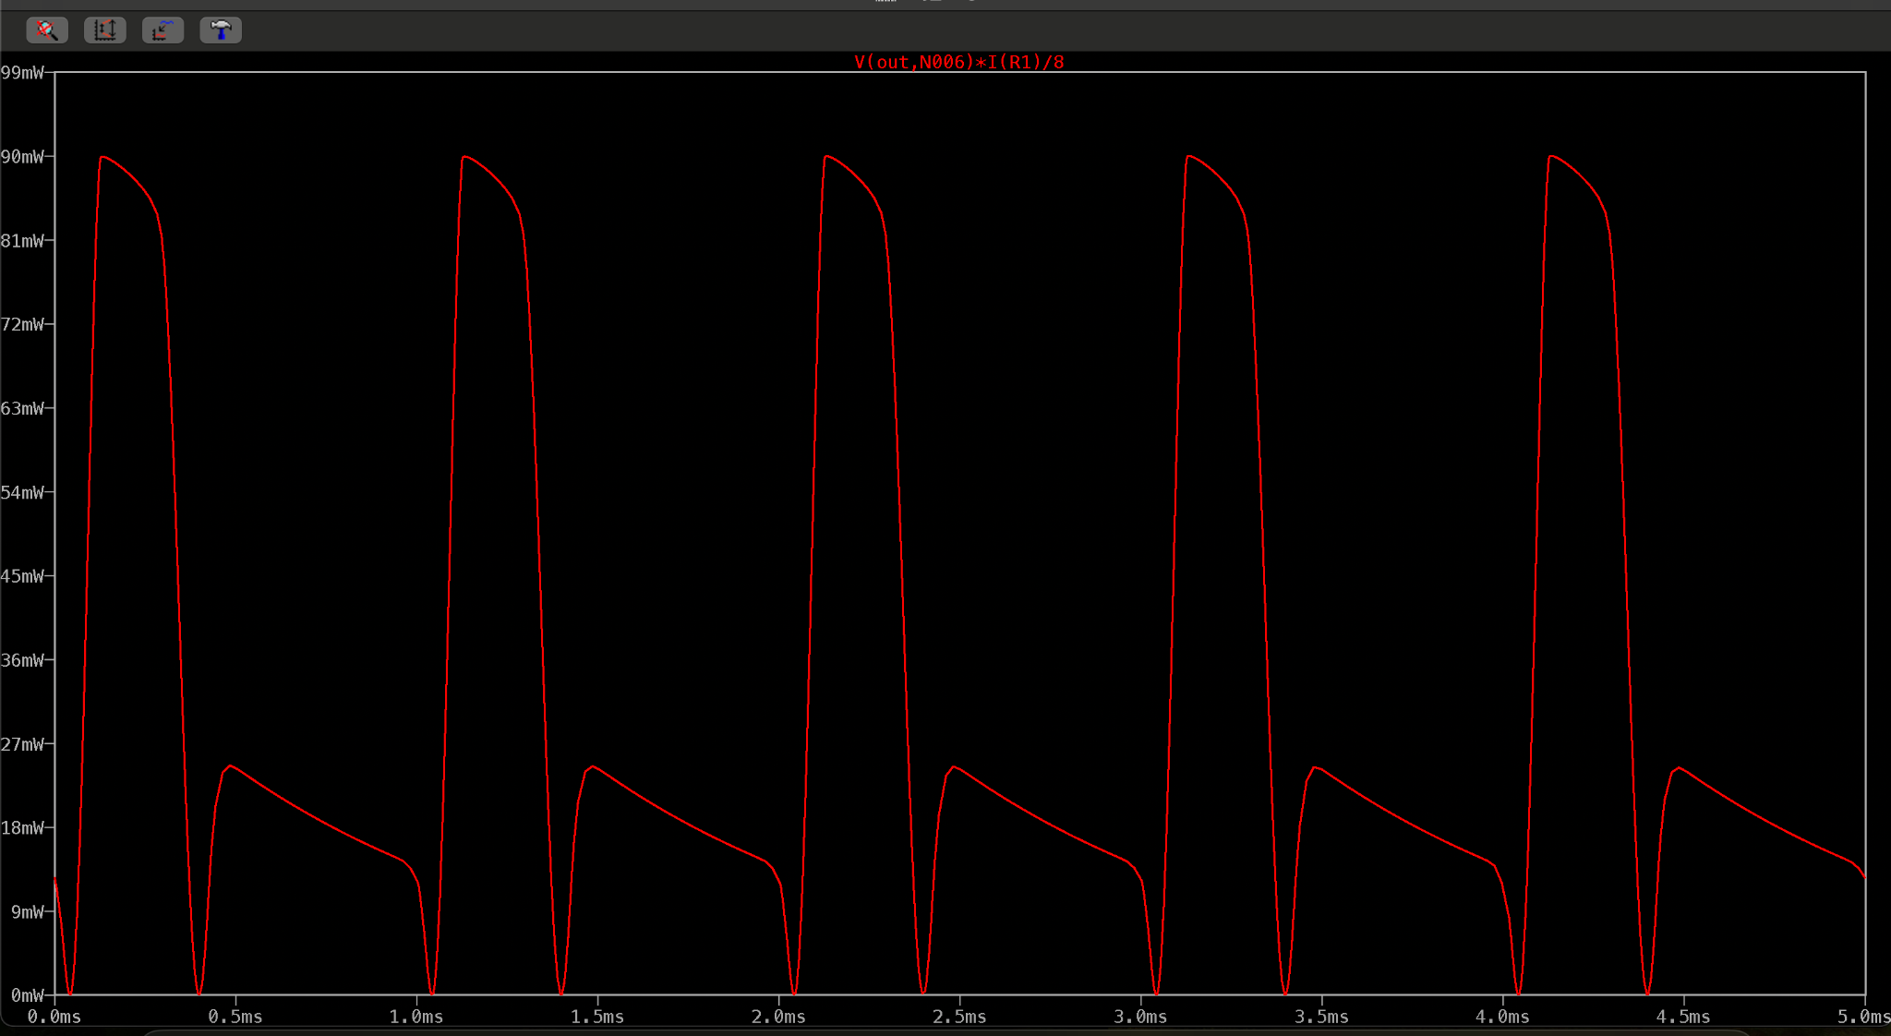Open the Control Panel hammer icon
Viewport: 1891px width, 1036px height.
tap(221, 30)
